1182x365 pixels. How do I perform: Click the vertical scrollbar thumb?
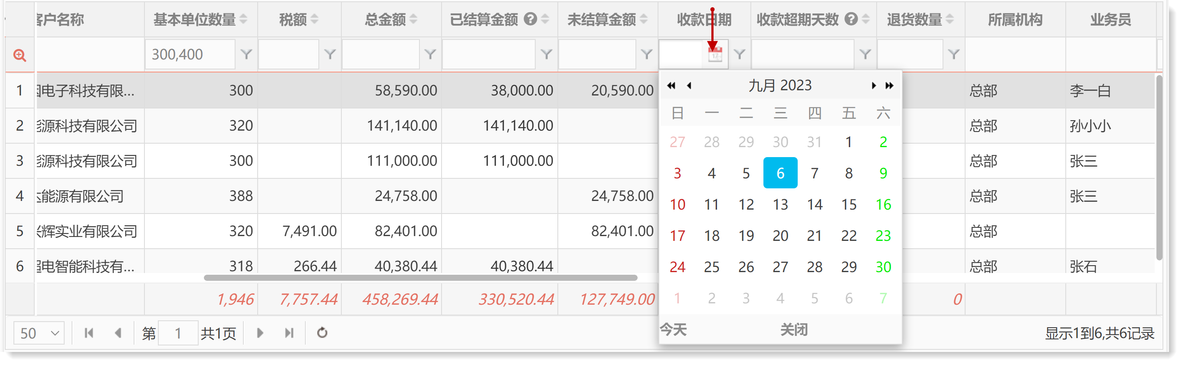[1159, 168]
